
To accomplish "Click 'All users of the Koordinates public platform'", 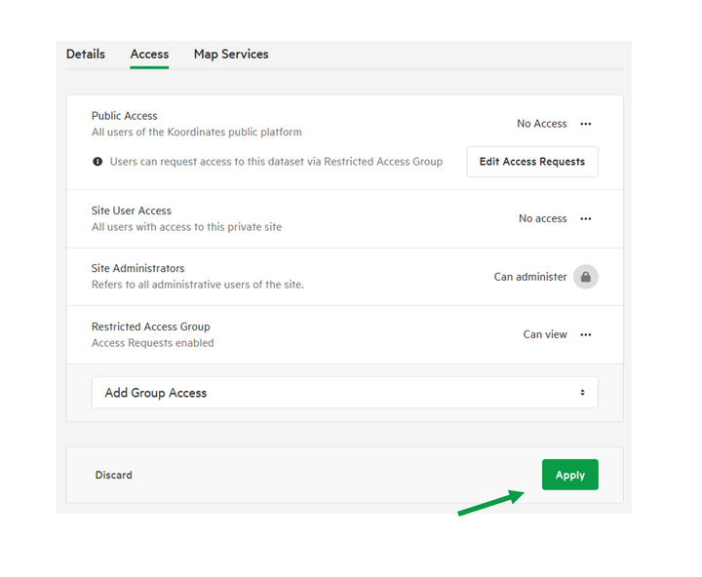I will coord(197,132).
